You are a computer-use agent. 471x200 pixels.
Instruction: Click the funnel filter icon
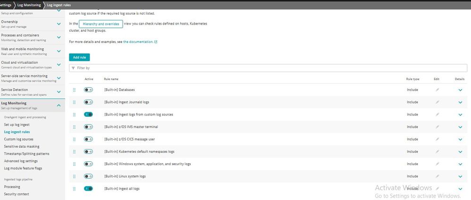(x=73, y=68)
